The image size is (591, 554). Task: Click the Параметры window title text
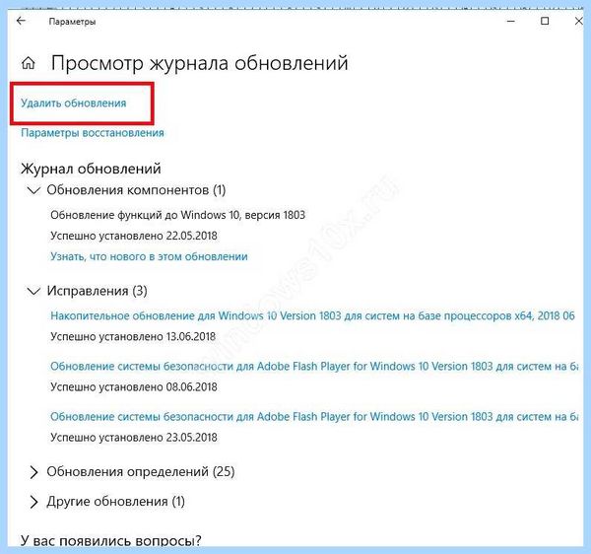pos(72,22)
